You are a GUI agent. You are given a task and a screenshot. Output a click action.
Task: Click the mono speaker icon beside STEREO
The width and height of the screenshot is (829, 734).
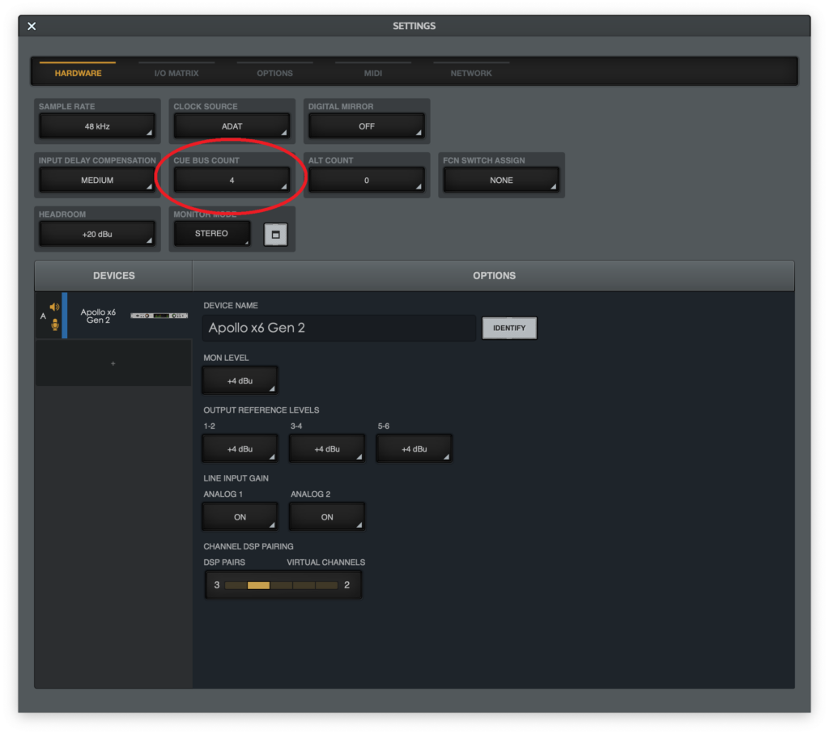point(275,234)
